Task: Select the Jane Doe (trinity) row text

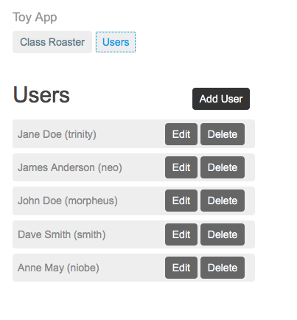Action: (57, 134)
